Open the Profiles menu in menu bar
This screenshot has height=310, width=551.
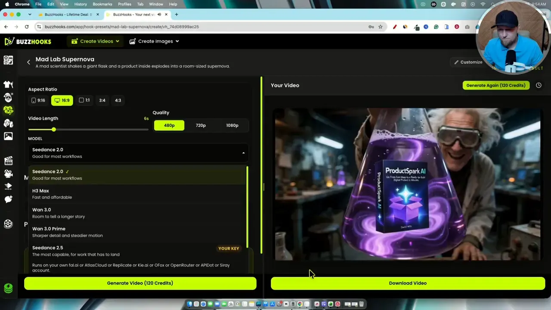[124, 4]
